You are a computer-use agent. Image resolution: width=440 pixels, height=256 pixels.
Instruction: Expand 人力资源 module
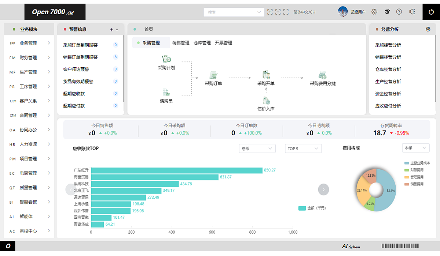[x=29, y=144]
